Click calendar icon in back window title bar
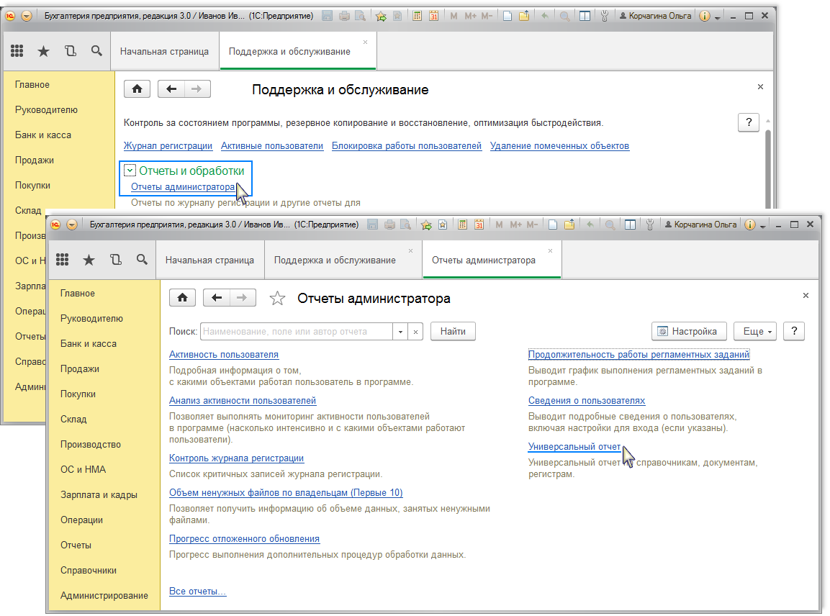This screenshot has width=830, height=616. (x=433, y=16)
